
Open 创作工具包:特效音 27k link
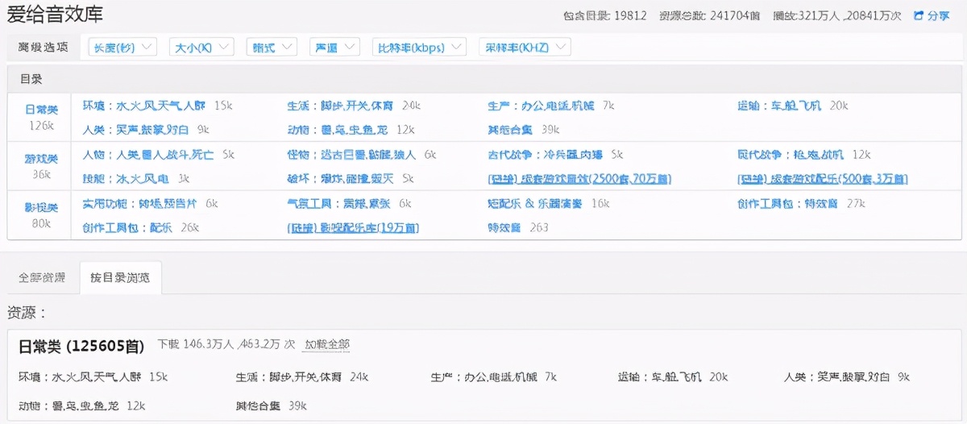[x=788, y=204]
